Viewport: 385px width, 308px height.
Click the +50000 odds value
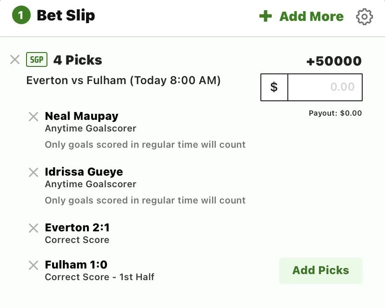click(334, 61)
